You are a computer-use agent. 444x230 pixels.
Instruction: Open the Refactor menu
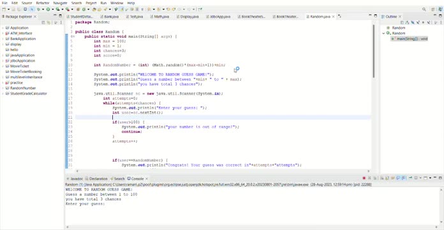pyautogui.click(x=43, y=3)
